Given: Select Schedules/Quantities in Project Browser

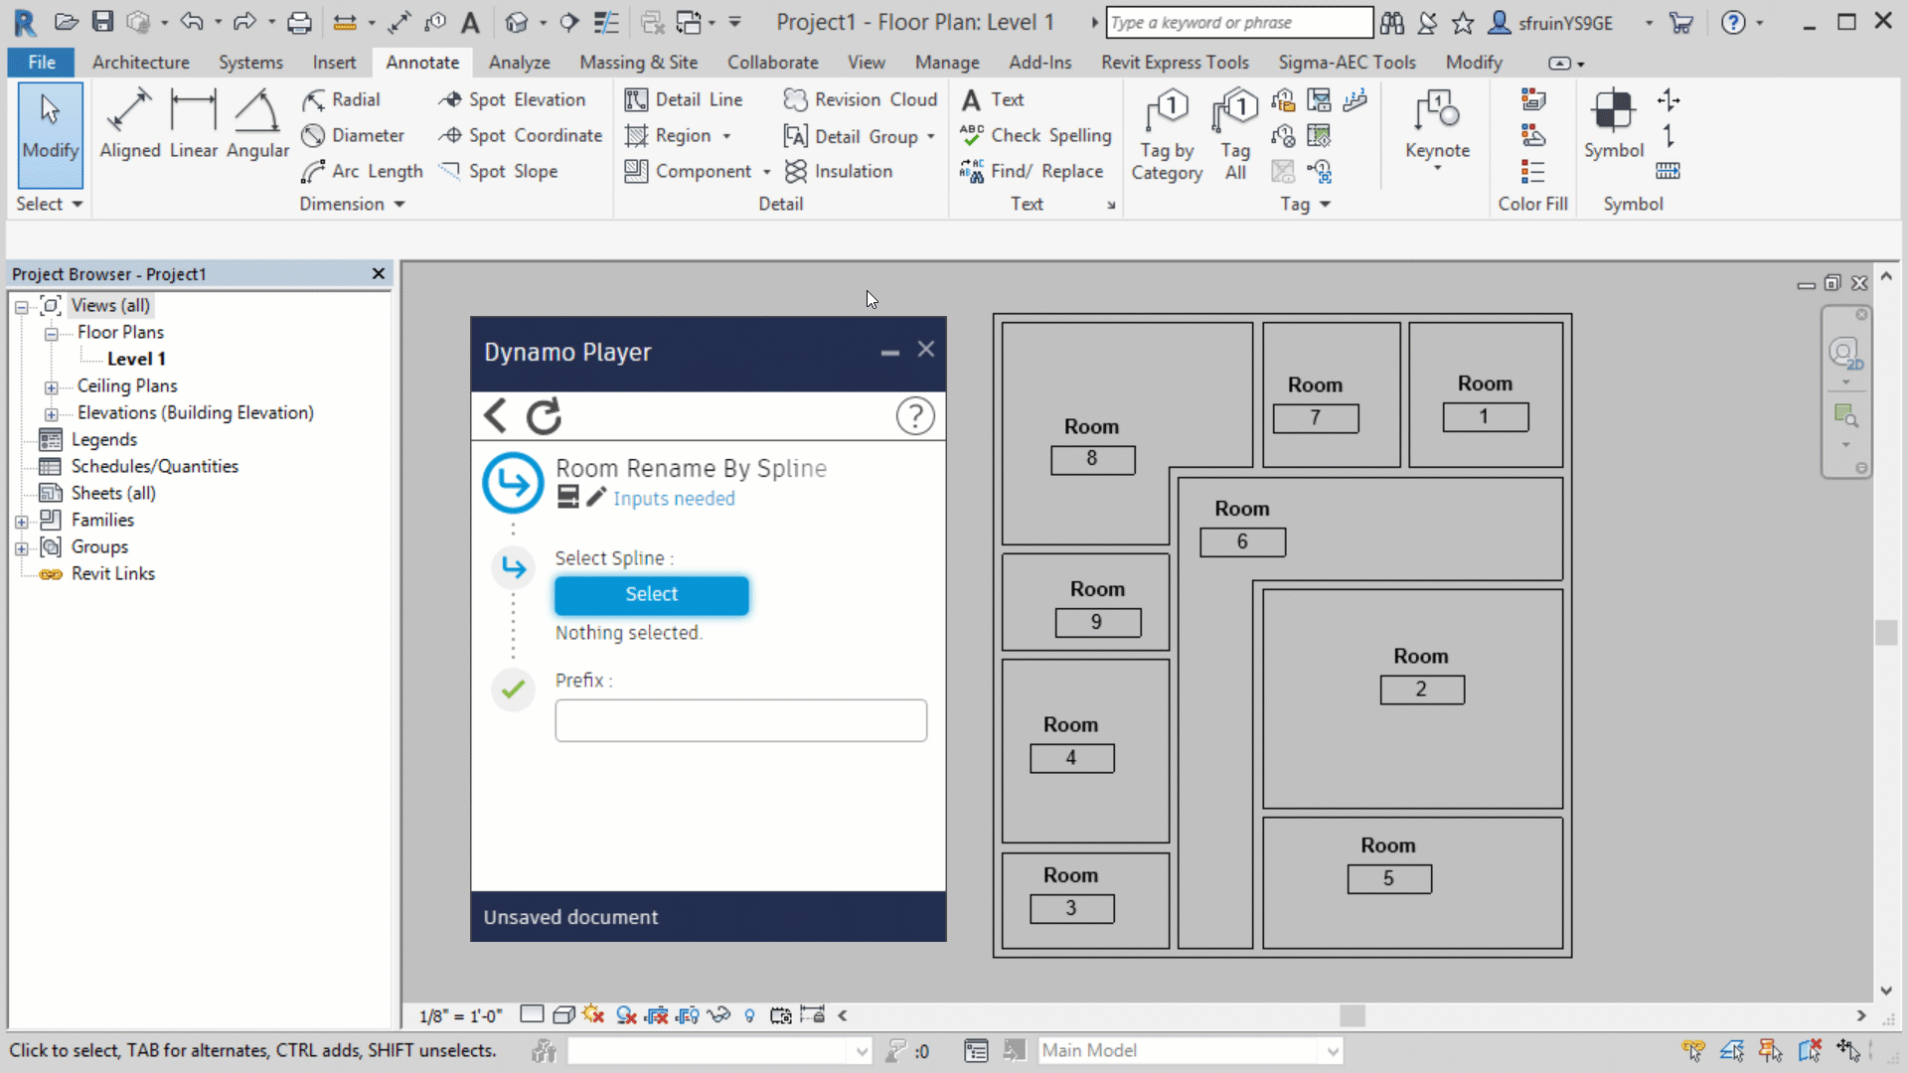Looking at the screenshot, I should tap(154, 466).
